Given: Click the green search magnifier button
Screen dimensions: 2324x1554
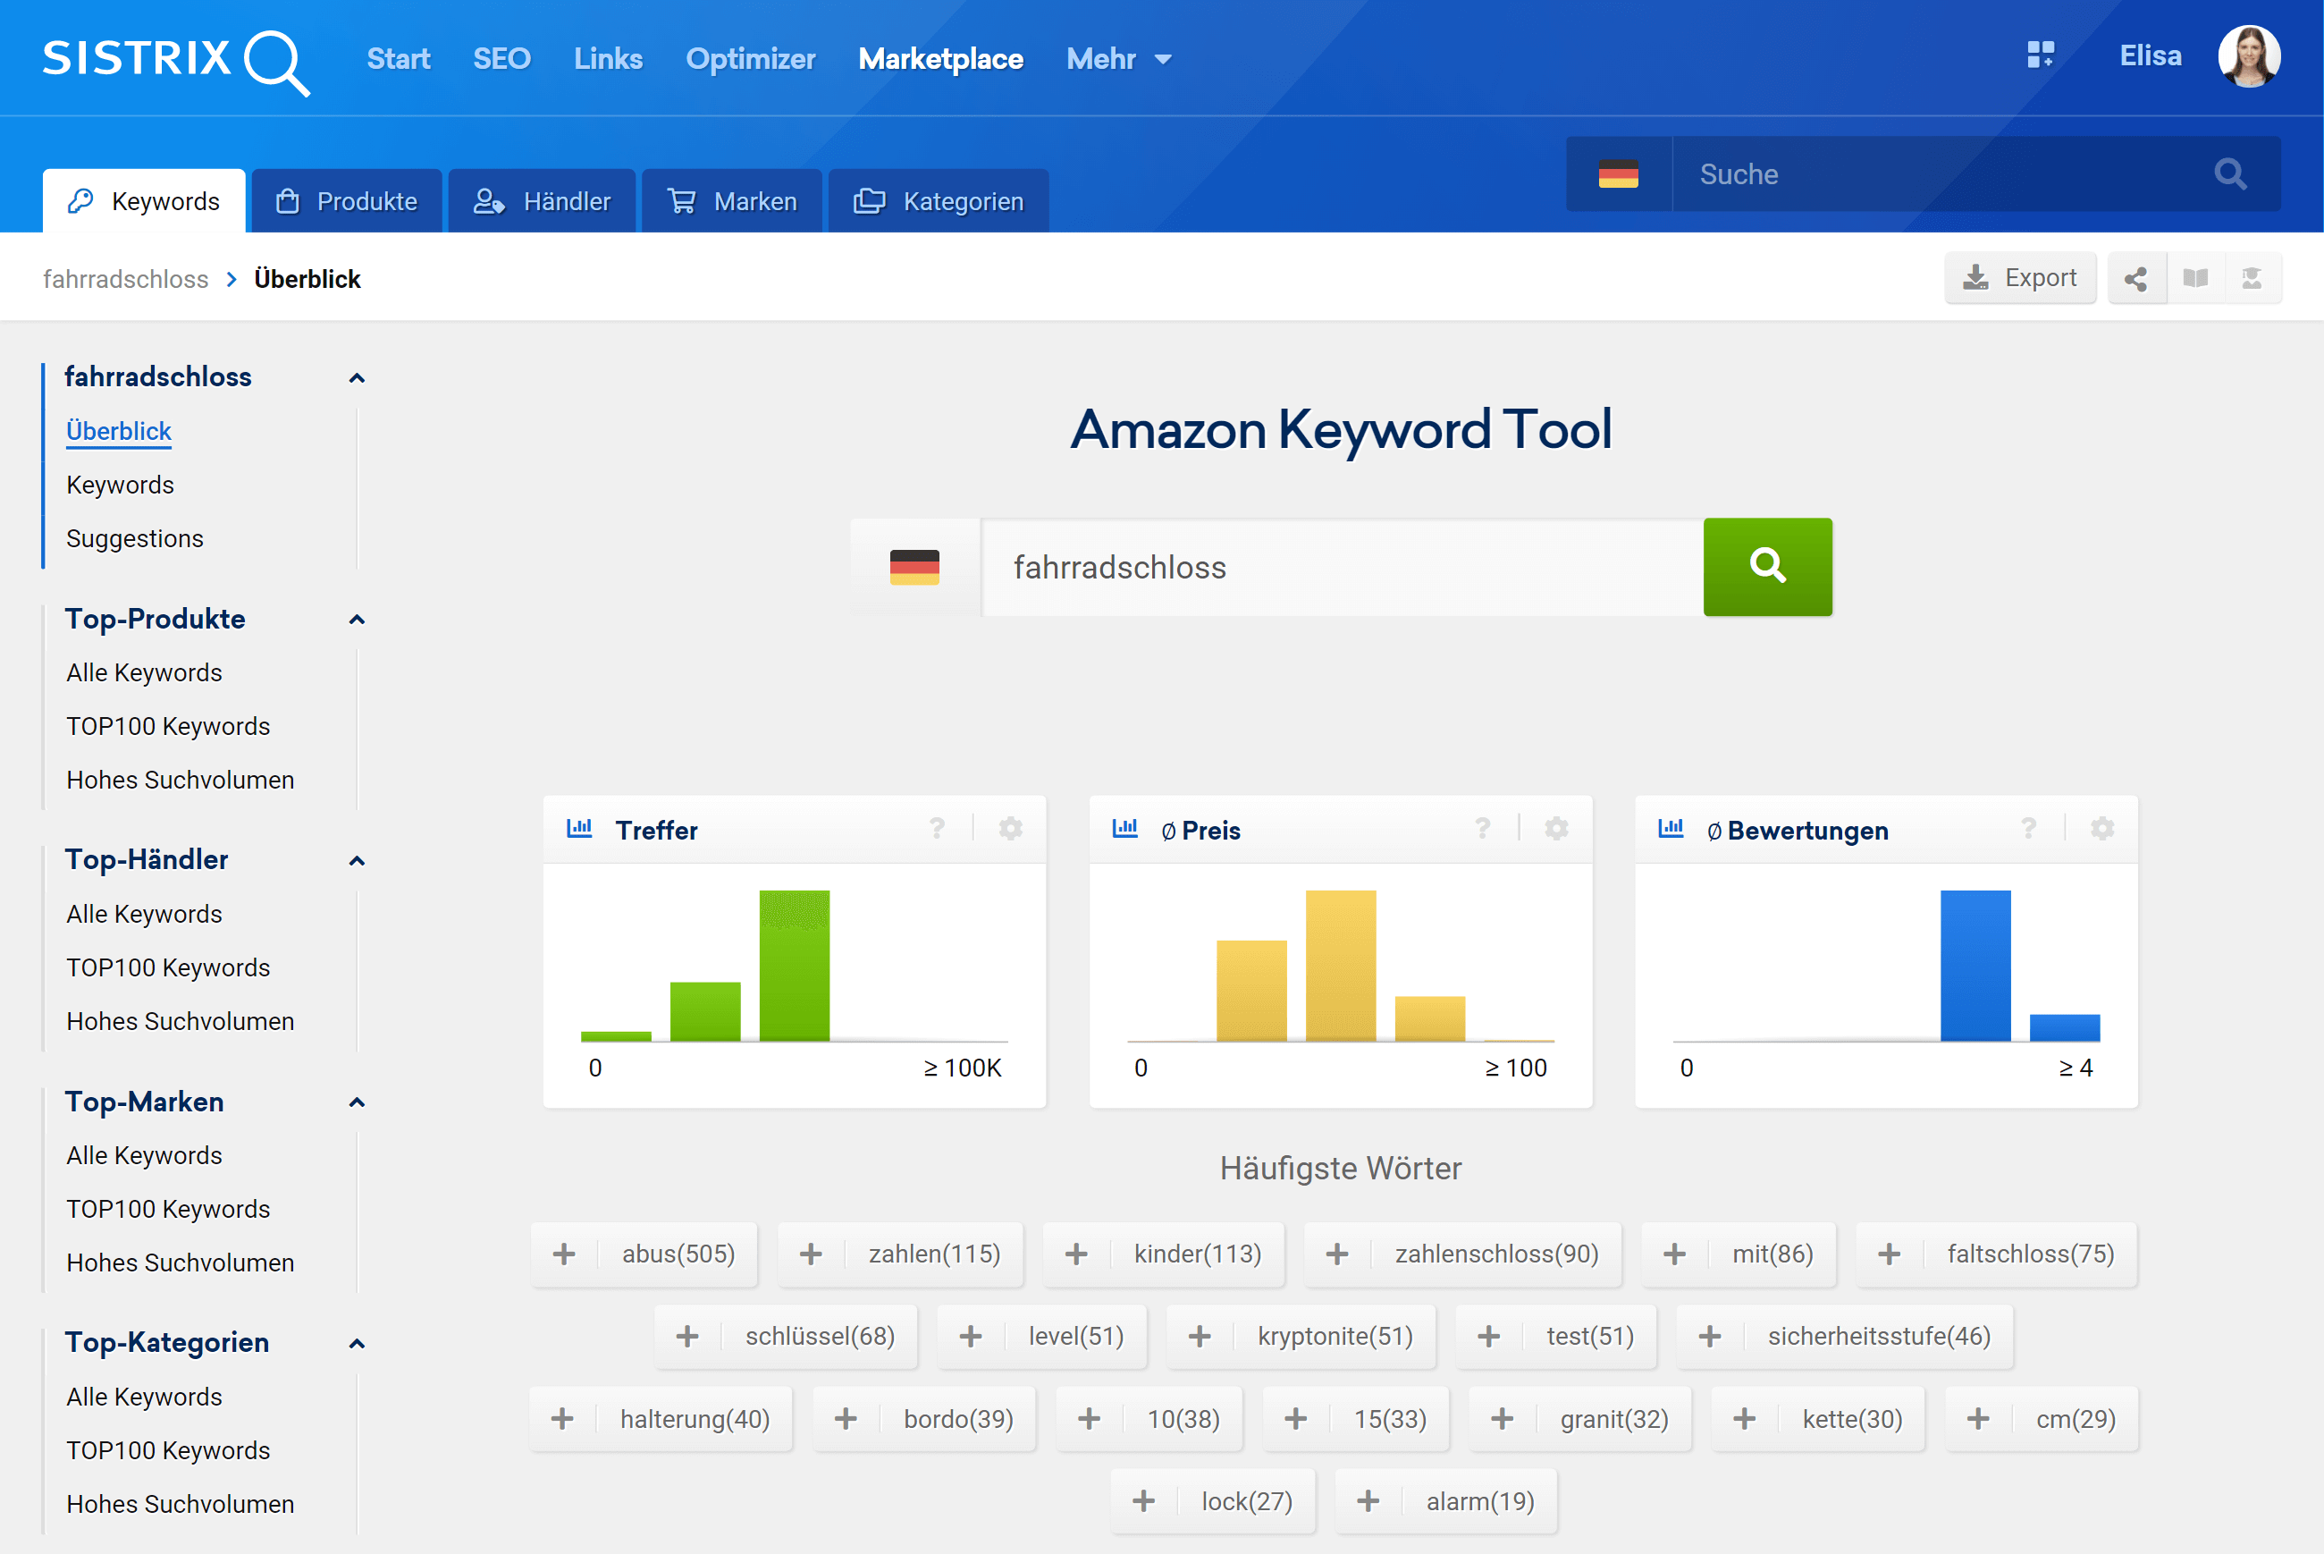Looking at the screenshot, I should coord(1766,567).
